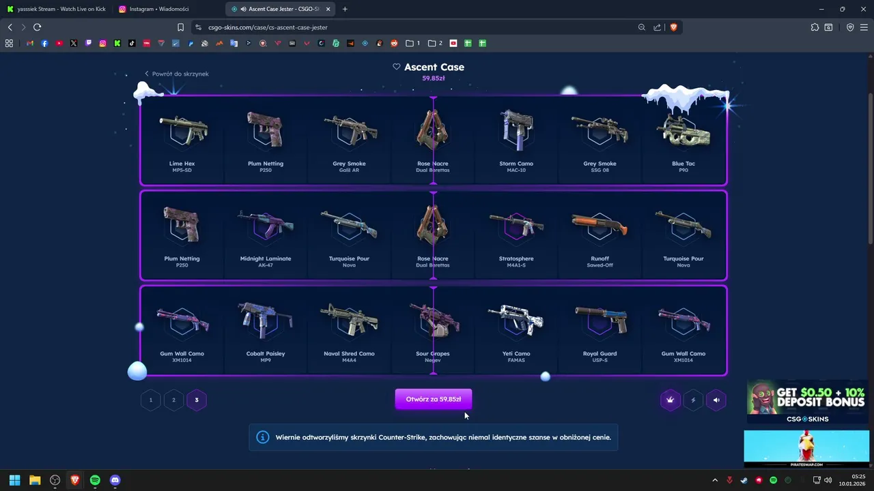Open TikTok bookmark

132,43
